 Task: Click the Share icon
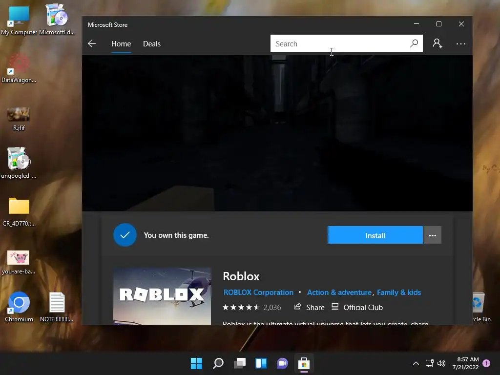pos(297,307)
